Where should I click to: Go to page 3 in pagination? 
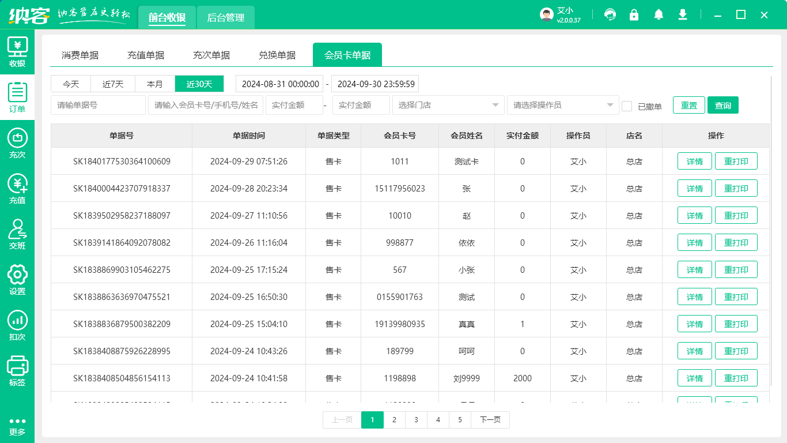click(416, 420)
